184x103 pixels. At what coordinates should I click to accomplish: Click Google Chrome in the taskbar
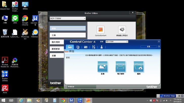[63, 100]
